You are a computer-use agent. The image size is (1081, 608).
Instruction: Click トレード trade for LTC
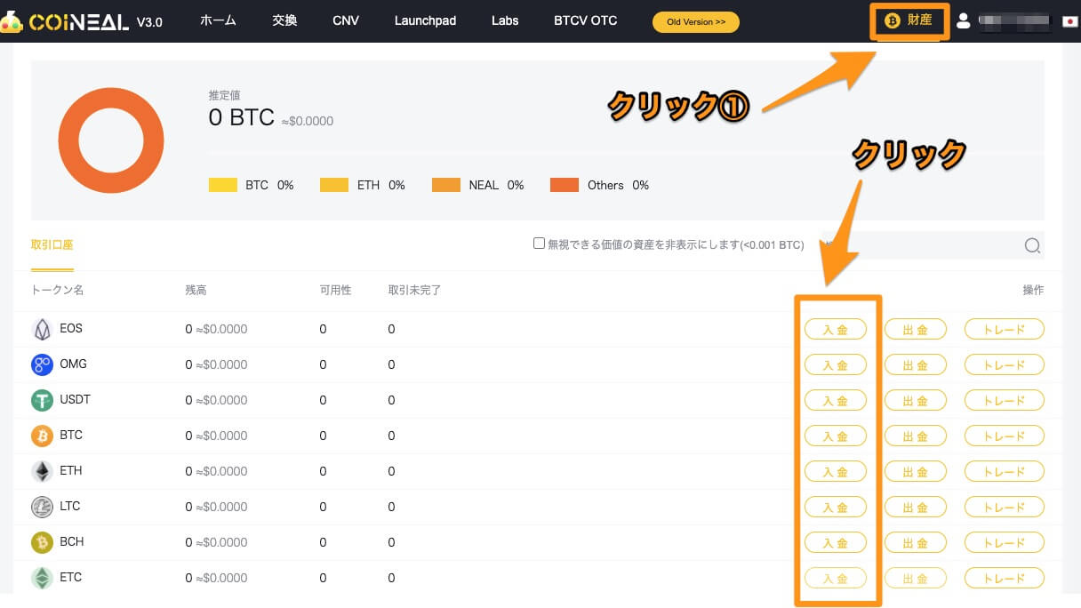(x=1005, y=507)
